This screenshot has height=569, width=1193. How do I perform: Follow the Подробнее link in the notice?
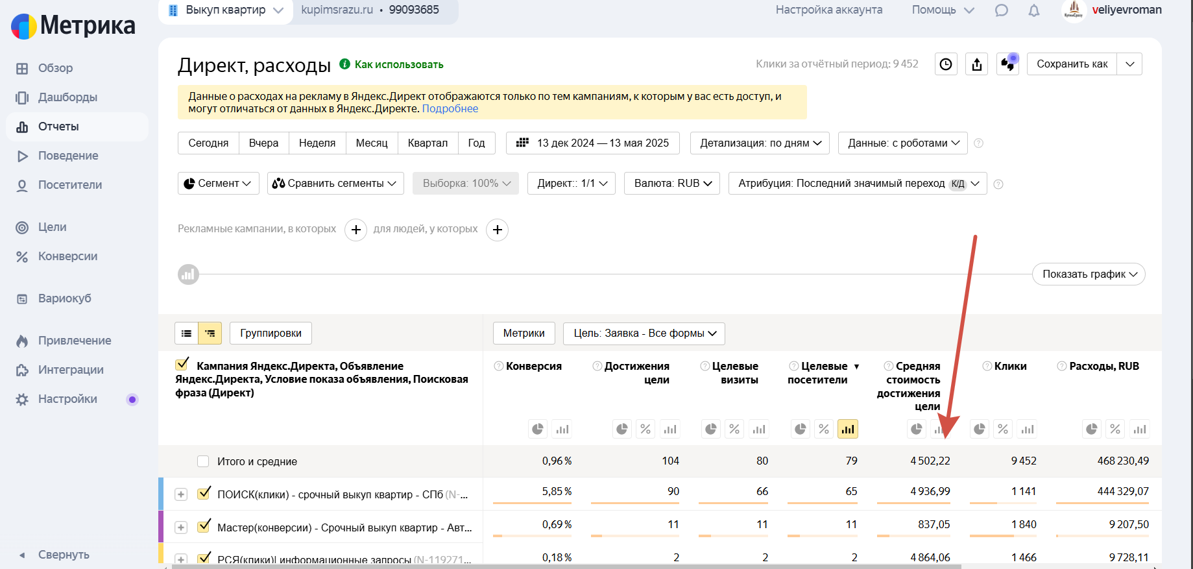[x=450, y=109]
